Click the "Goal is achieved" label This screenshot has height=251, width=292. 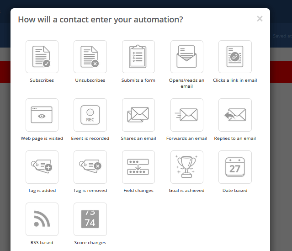click(x=186, y=191)
